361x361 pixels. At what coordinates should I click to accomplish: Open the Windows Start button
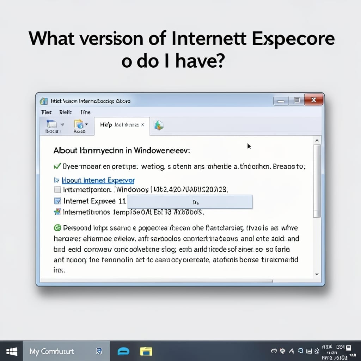12,351
